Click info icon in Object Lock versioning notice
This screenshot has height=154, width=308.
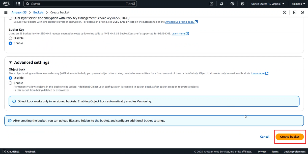click(14, 101)
